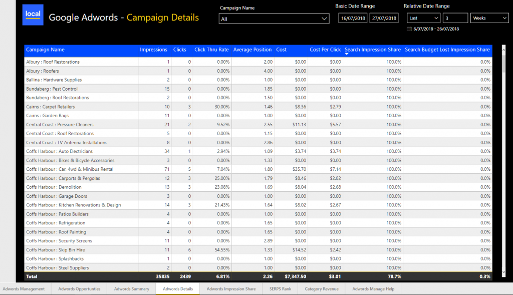Switch to the Category Revenue tab
The image size is (513, 295).
(322, 289)
